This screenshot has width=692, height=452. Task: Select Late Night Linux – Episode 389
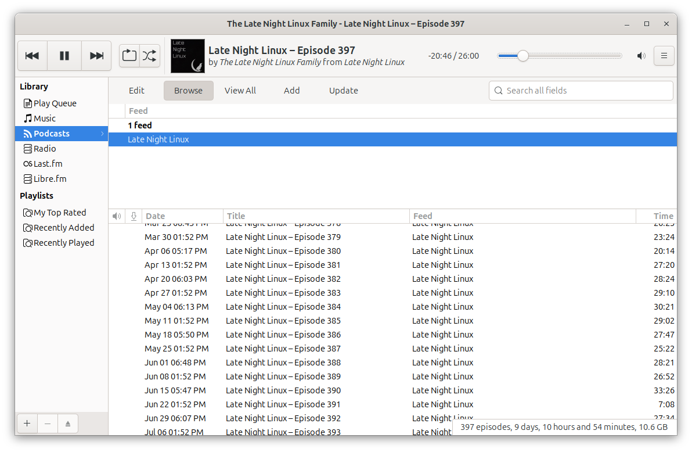click(x=393, y=376)
